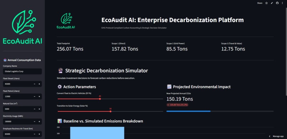Click the page vertical scrollbar
287x139 pixels.
tap(286, 51)
